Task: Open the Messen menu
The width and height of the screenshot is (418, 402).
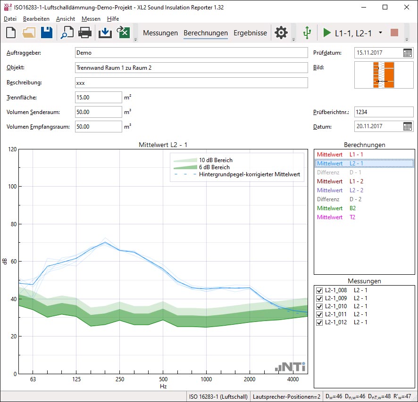Action: point(90,19)
